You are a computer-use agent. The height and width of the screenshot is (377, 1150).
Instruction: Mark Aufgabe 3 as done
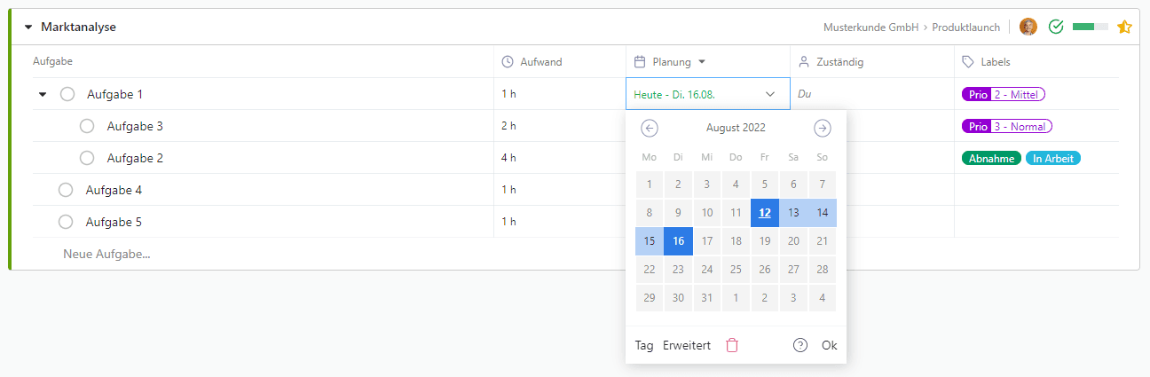coord(87,126)
